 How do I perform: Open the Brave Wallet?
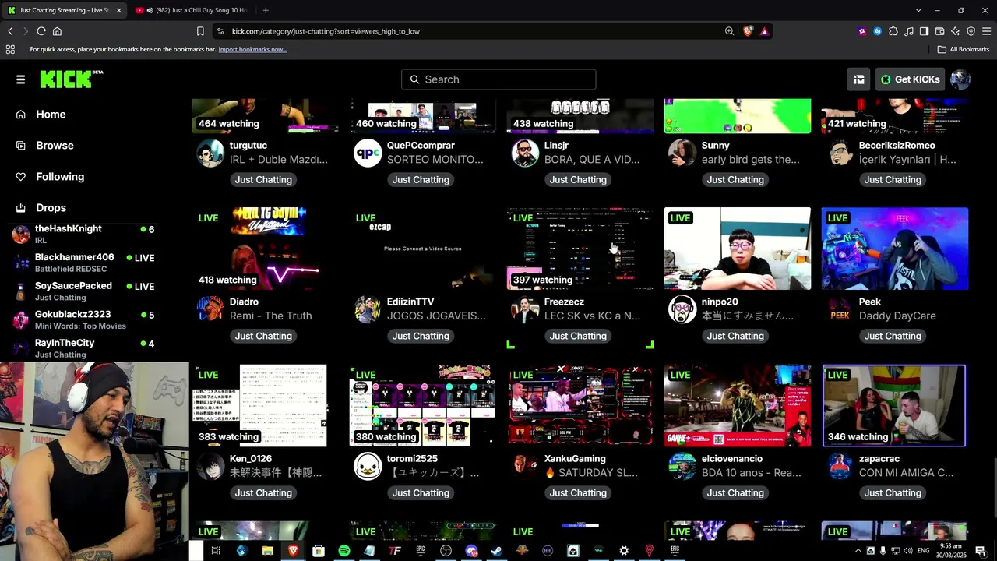point(940,31)
